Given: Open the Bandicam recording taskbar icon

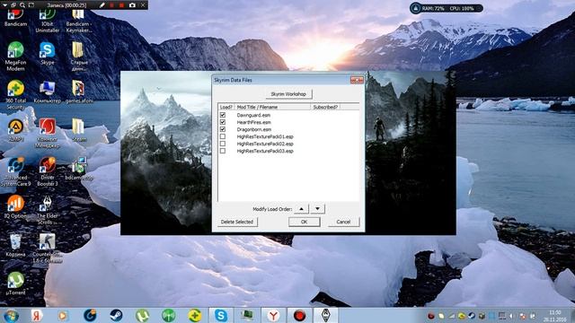Looking at the screenshot, I should pos(299,316).
